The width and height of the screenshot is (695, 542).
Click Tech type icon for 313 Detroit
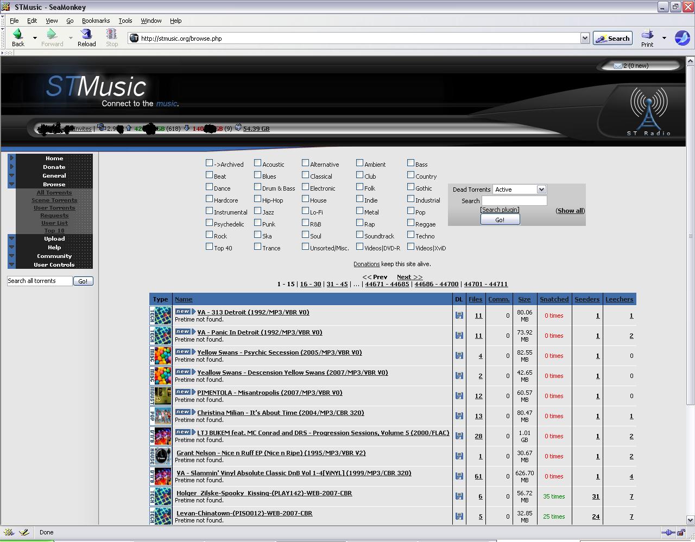[x=161, y=316]
